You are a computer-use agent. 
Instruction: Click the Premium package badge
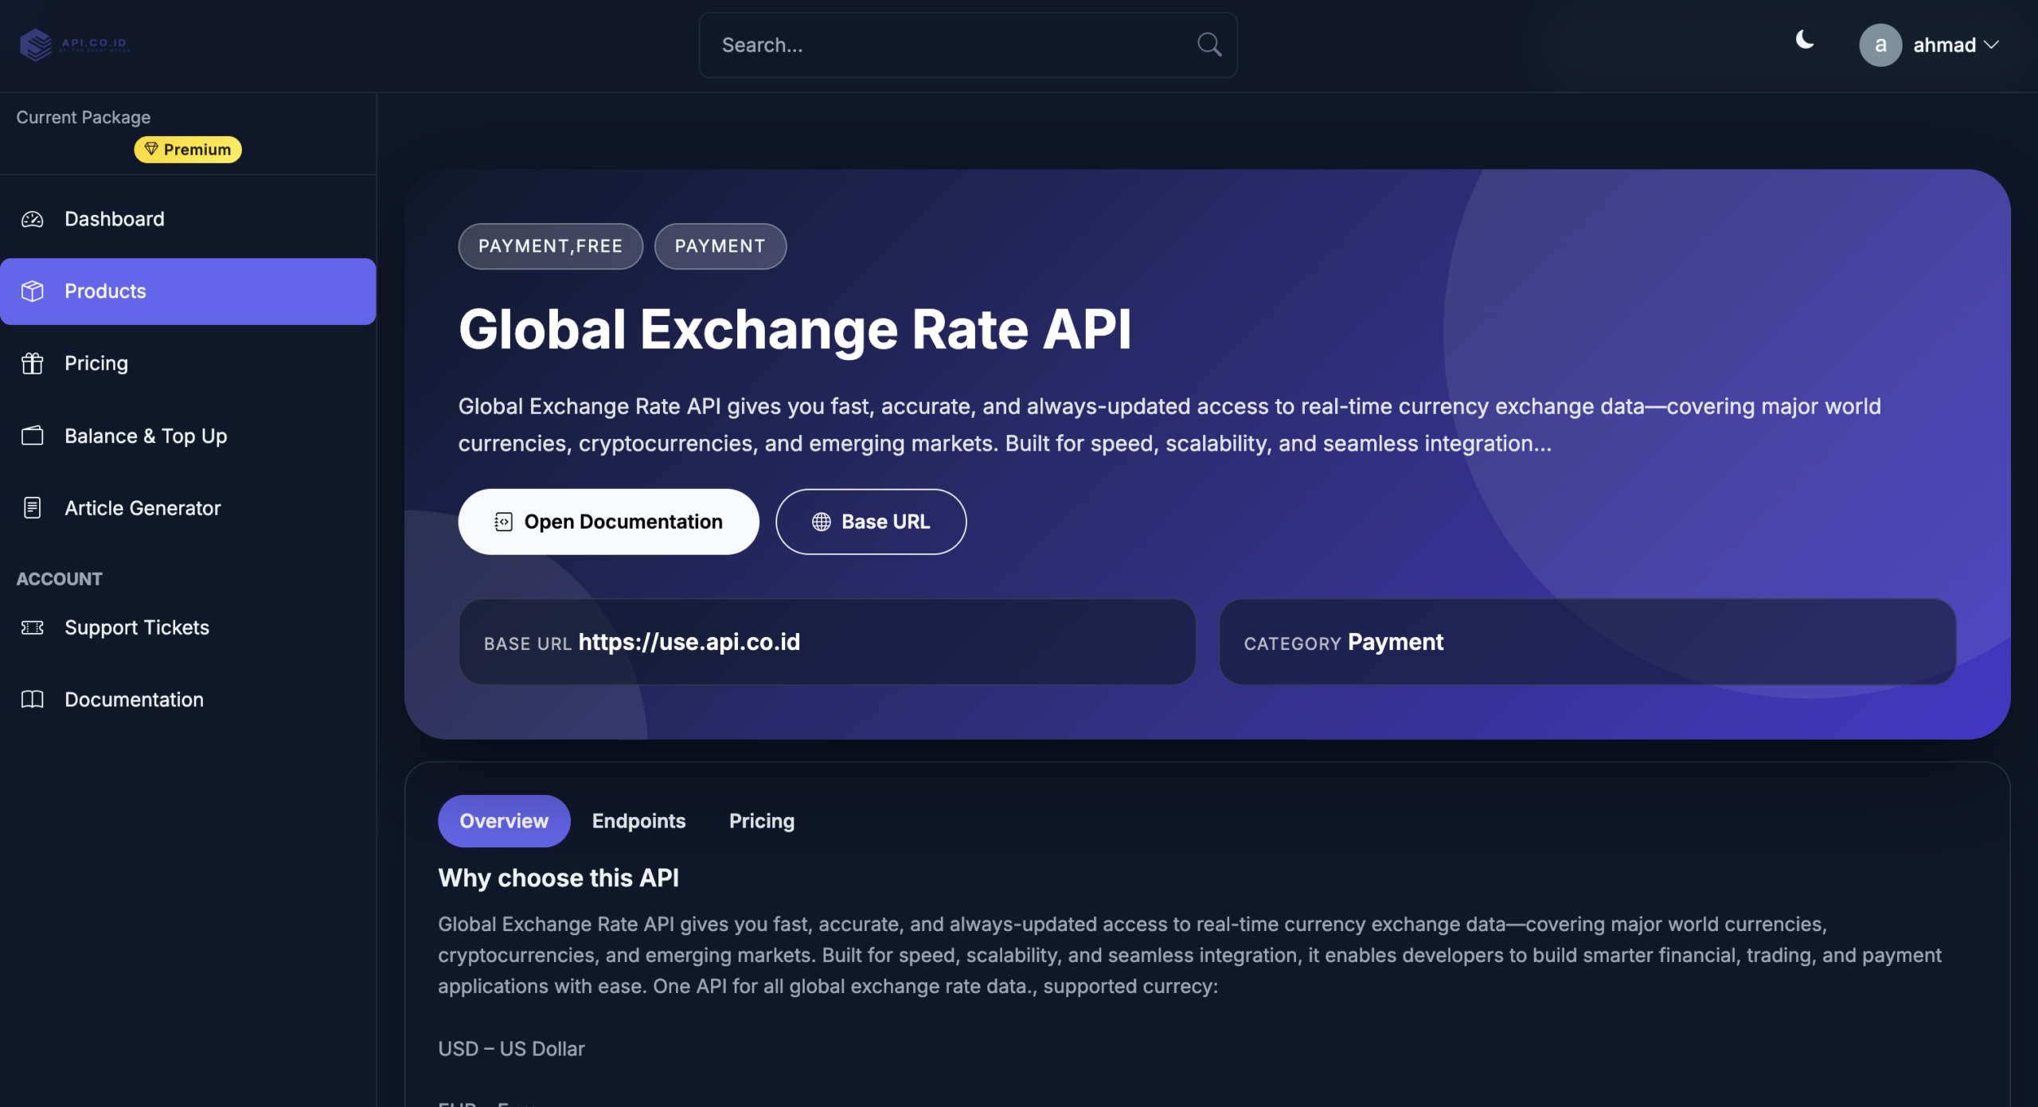pyautogui.click(x=188, y=150)
